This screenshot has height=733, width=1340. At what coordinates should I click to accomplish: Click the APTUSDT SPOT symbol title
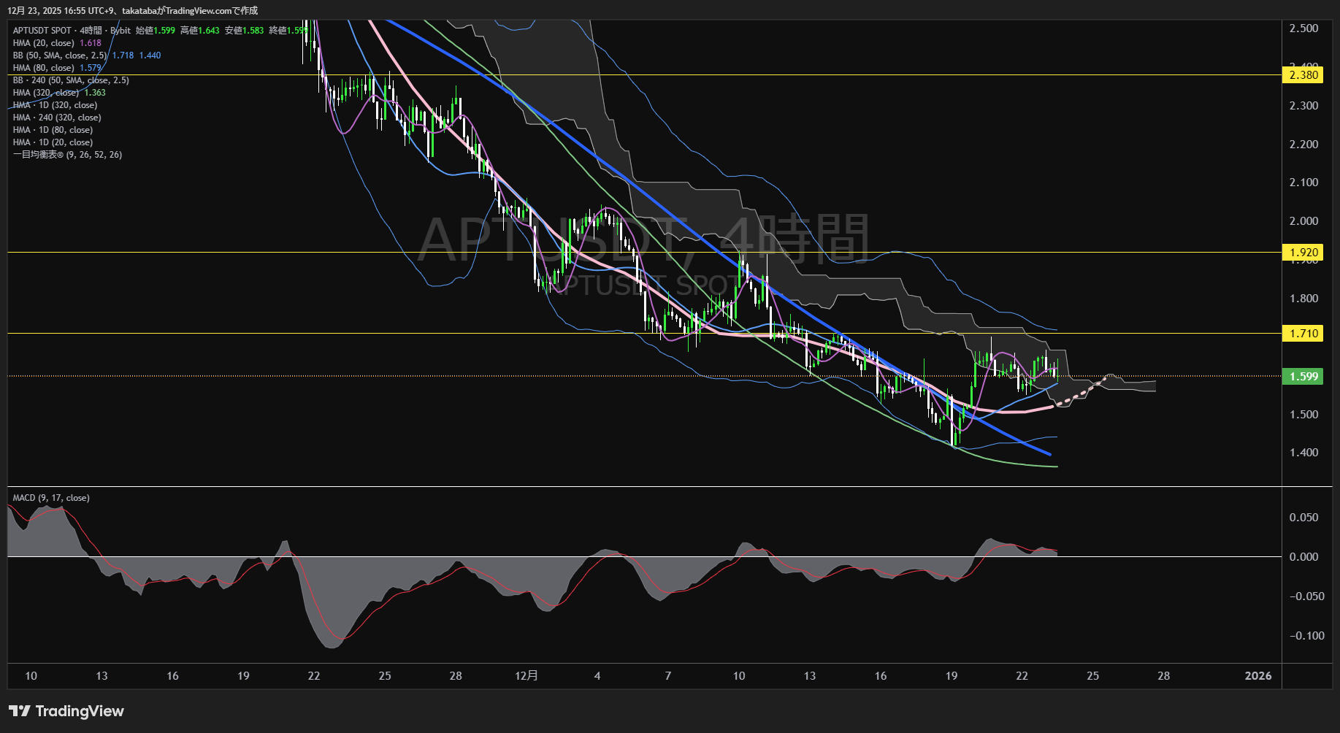tap(42, 31)
